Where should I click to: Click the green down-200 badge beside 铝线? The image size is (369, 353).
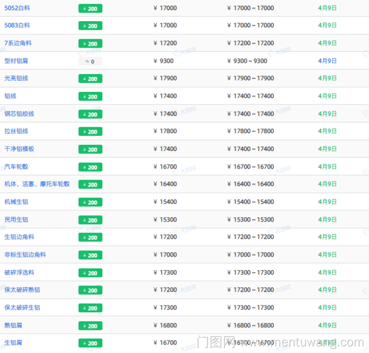coord(90,96)
